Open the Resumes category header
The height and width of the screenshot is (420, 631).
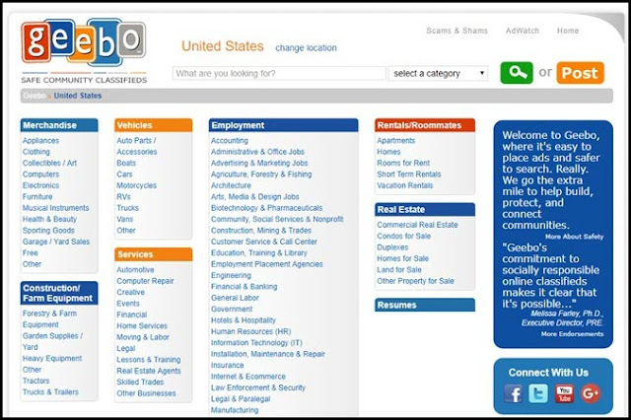point(425,305)
